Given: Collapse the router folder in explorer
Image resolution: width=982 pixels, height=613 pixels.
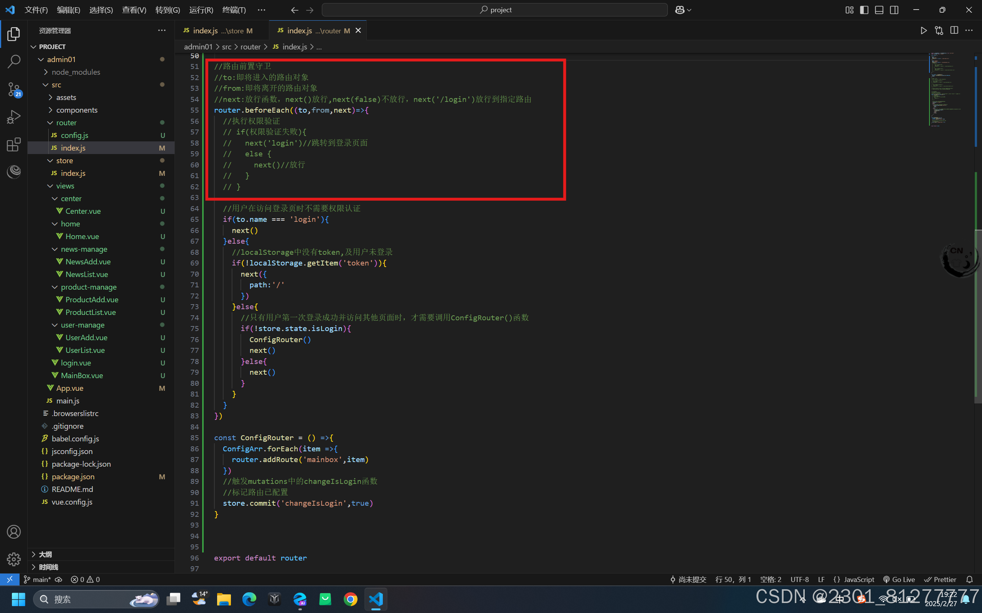Looking at the screenshot, I should pos(66,123).
